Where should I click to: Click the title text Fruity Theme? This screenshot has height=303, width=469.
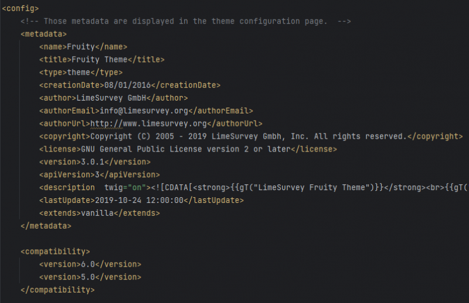pos(98,60)
